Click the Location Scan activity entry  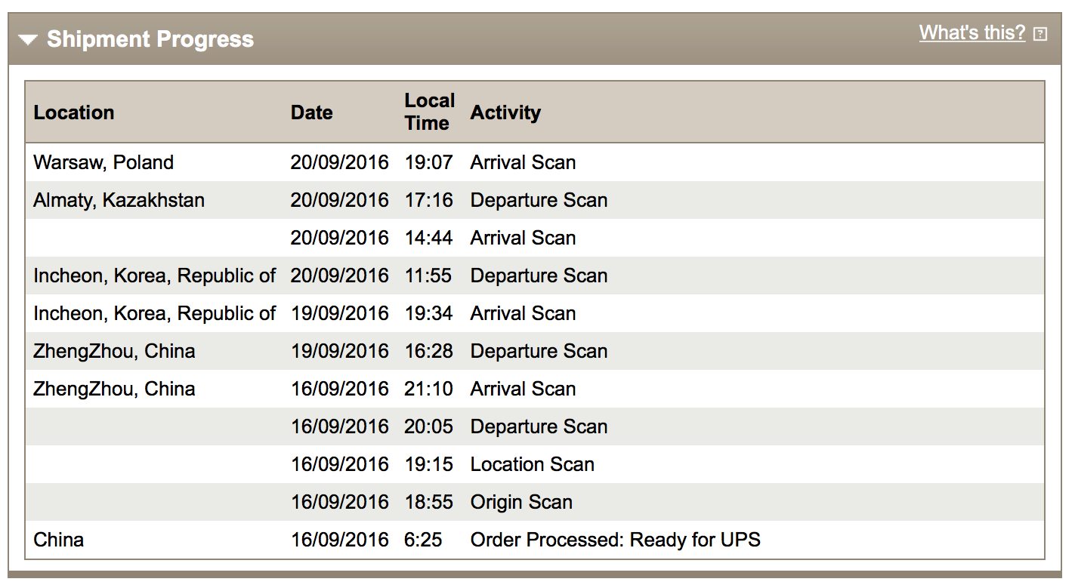point(533,464)
